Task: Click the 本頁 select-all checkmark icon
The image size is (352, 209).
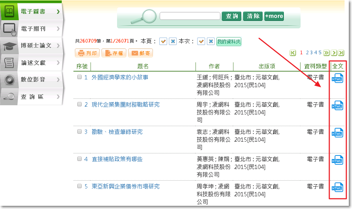Action: [163, 41]
